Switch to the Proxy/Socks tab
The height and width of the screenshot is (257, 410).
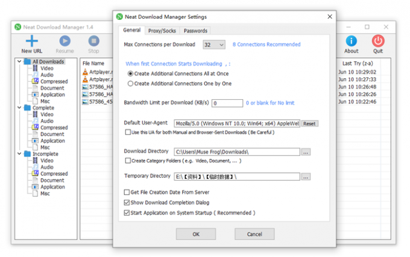(162, 31)
